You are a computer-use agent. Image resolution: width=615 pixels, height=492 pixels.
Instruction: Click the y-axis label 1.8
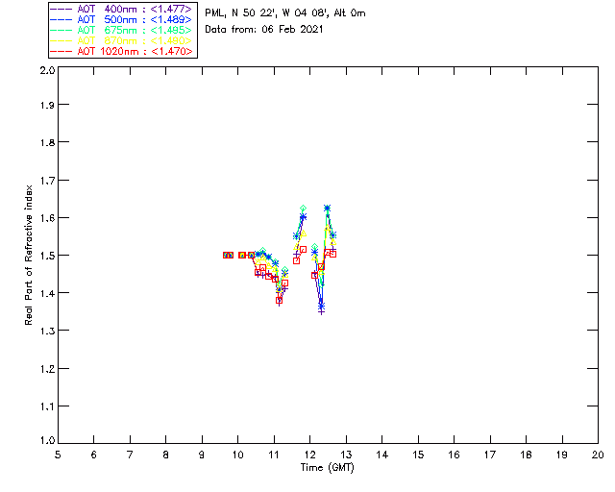[x=47, y=142]
